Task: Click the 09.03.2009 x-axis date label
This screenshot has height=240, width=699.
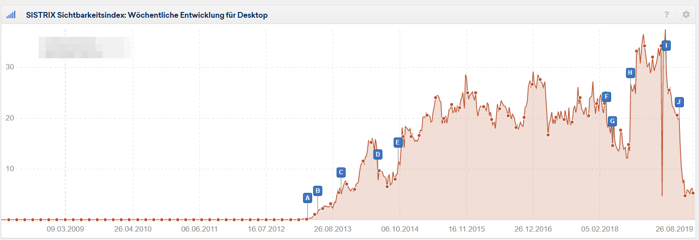Action: [x=65, y=229]
